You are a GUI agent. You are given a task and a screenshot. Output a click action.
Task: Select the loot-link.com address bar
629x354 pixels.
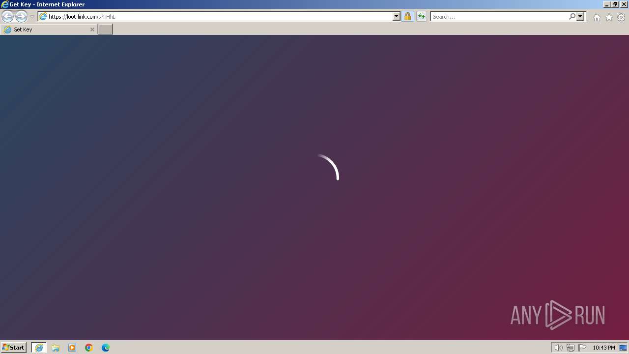coord(220,16)
